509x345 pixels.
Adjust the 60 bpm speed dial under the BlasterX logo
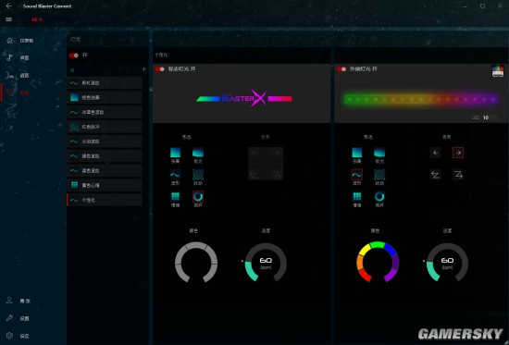coord(266,263)
